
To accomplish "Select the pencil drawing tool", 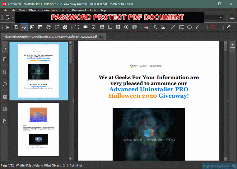I will click(x=197, y=27).
